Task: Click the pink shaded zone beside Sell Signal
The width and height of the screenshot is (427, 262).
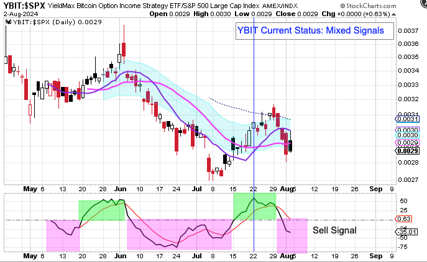Action: click(x=292, y=236)
